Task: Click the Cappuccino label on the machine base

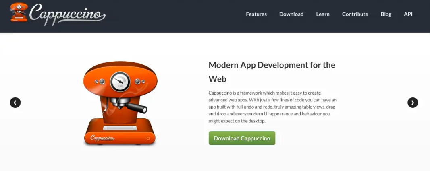Action: 102,138
